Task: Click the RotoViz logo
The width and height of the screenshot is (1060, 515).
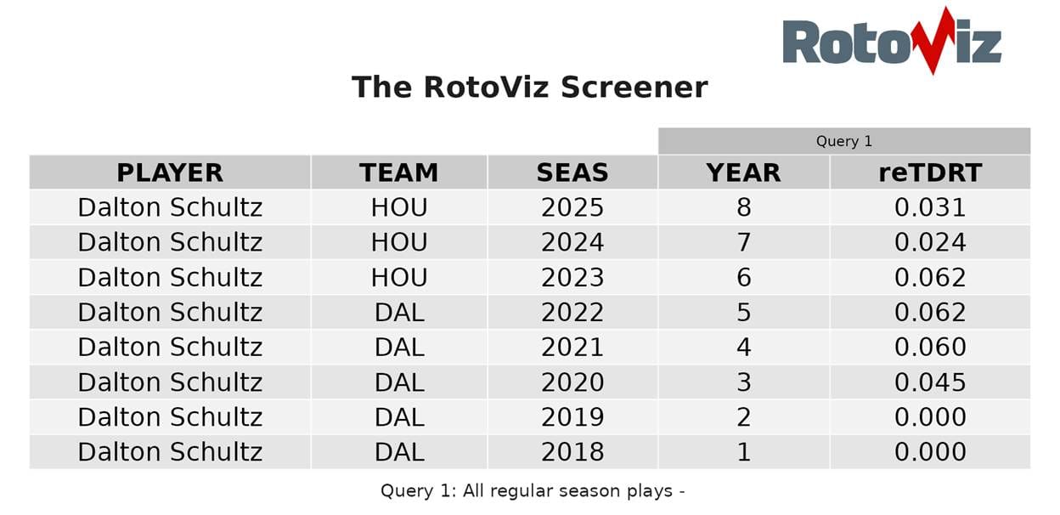Action: pos(891,41)
